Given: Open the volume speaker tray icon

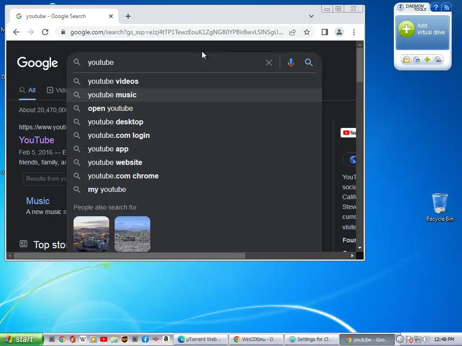Looking at the screenshot, I should (425, 339).
